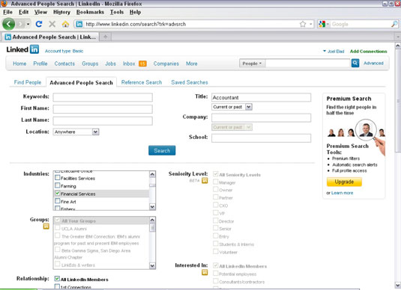Click the Title field containing Accountant
The height and width of the screenshot is (290, 401).
coord(261,97)
